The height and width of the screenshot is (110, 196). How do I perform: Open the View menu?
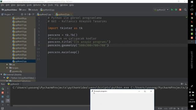pos(13,5)
